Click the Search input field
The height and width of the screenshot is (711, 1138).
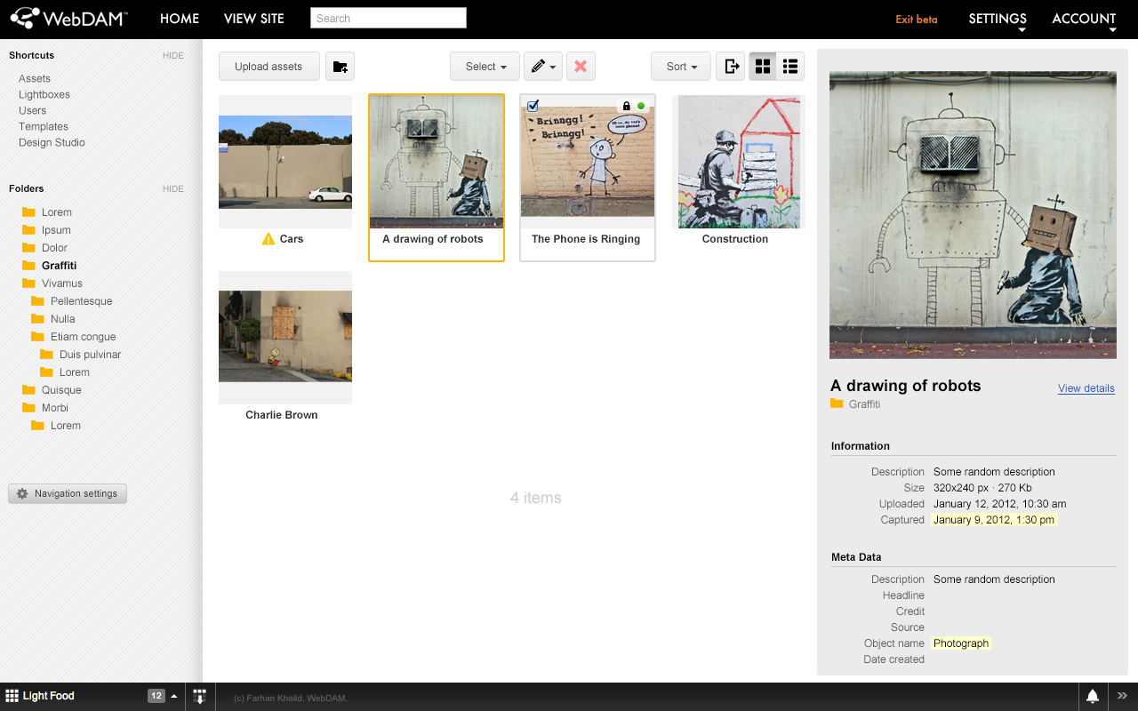tap(389, 18)
